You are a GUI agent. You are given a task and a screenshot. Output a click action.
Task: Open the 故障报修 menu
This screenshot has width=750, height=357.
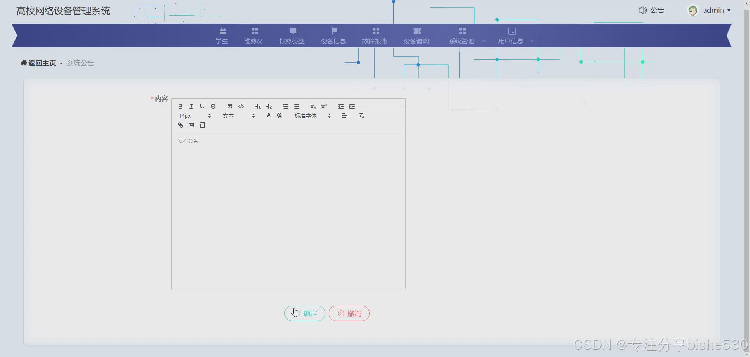click(x=375, y=36)
